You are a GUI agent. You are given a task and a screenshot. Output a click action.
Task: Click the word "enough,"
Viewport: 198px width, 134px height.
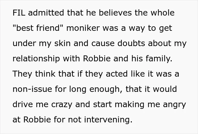click(x=106, y=89)
